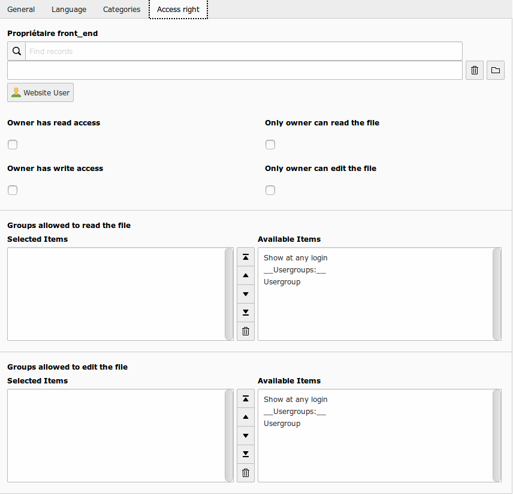
Task: Move read group to top
Action: pyautogui.click(x=246, y=257)
